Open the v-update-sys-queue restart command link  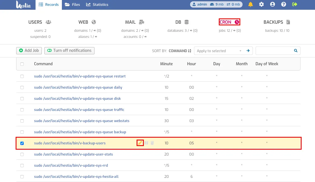tap(80, 76)
